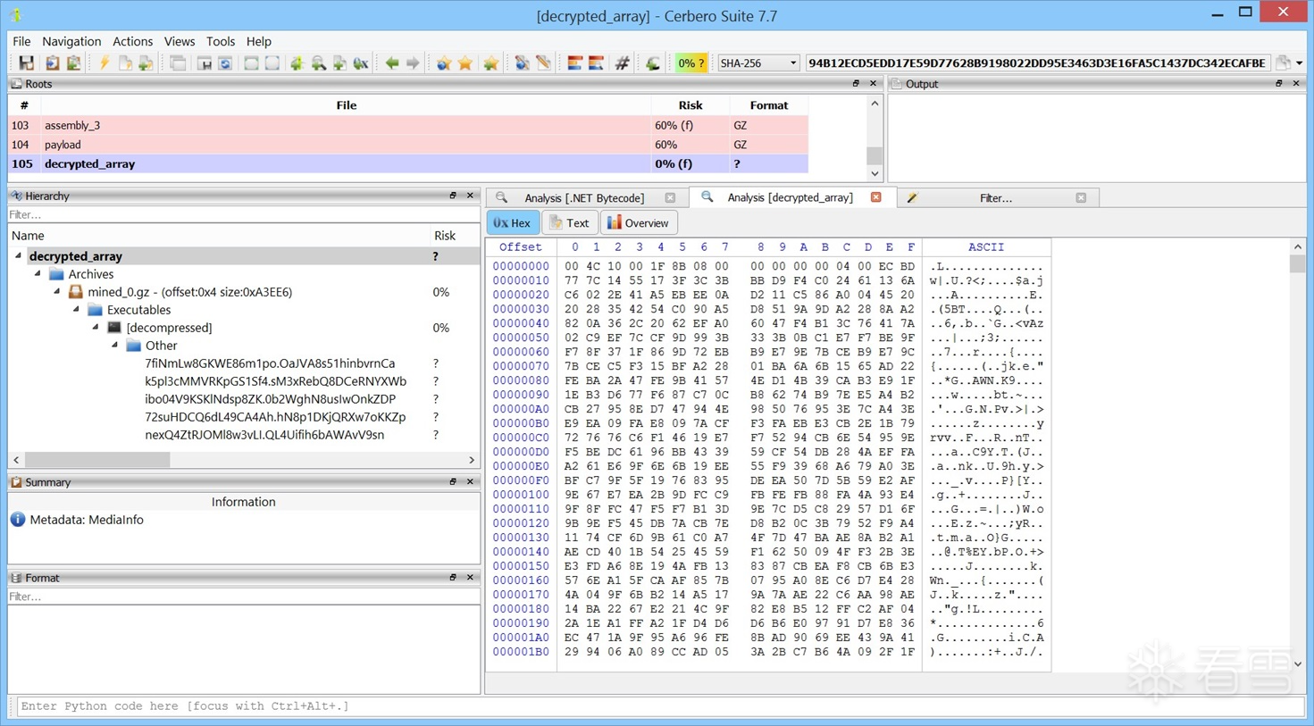Viewport: 1314px width, 726px height.
Task: Click the Roots list scroll down arrow
Action: click(875, 174)
